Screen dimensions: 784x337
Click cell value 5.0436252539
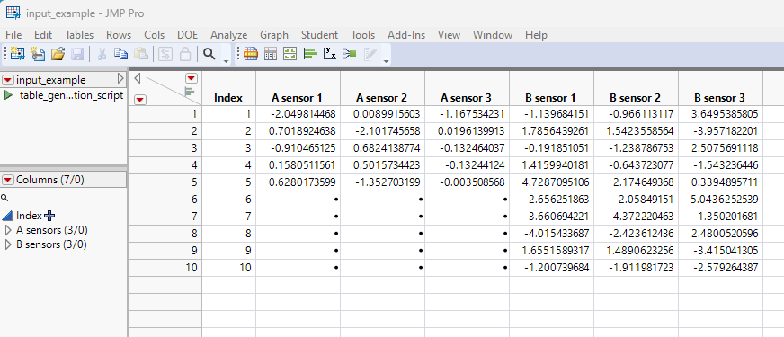(720, 199)
